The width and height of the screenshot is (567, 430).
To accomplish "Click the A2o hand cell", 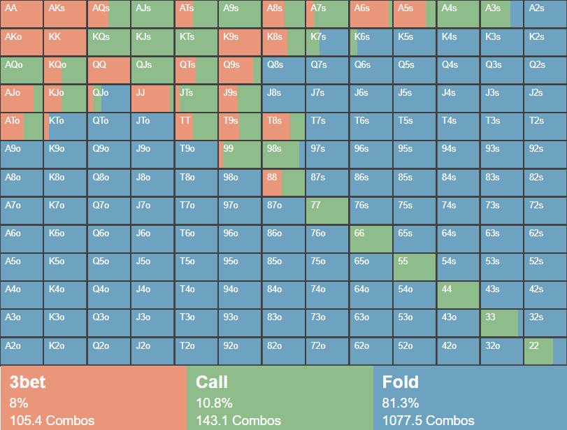I will (22, 351).
